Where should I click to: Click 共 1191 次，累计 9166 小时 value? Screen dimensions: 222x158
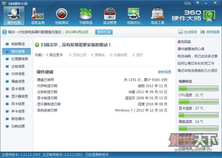145,80
